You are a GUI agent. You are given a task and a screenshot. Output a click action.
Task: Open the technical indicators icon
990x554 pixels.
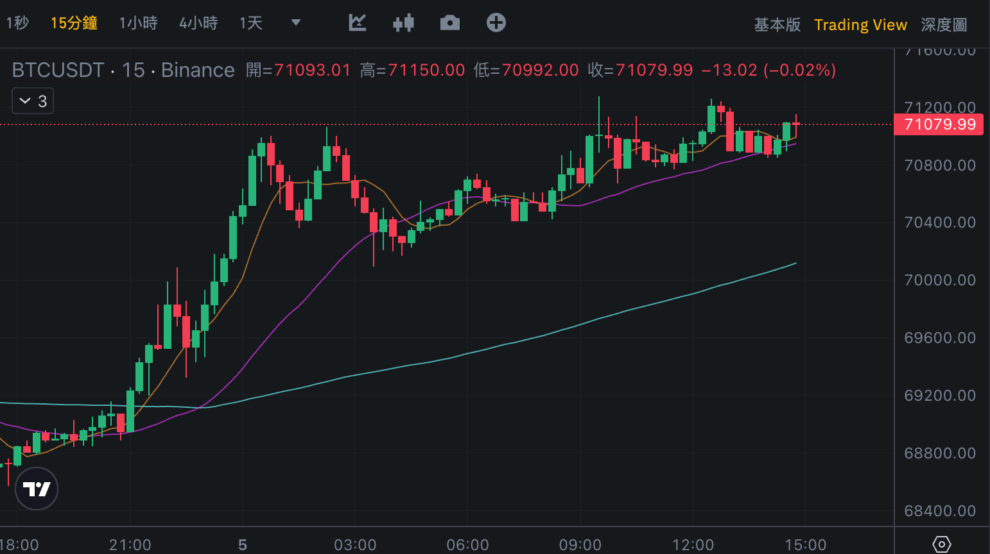tap(358, 23)
